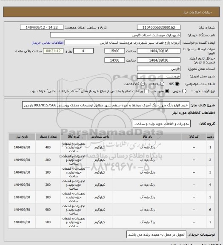
Task: Click the ردیف column header
Action: 210,137
